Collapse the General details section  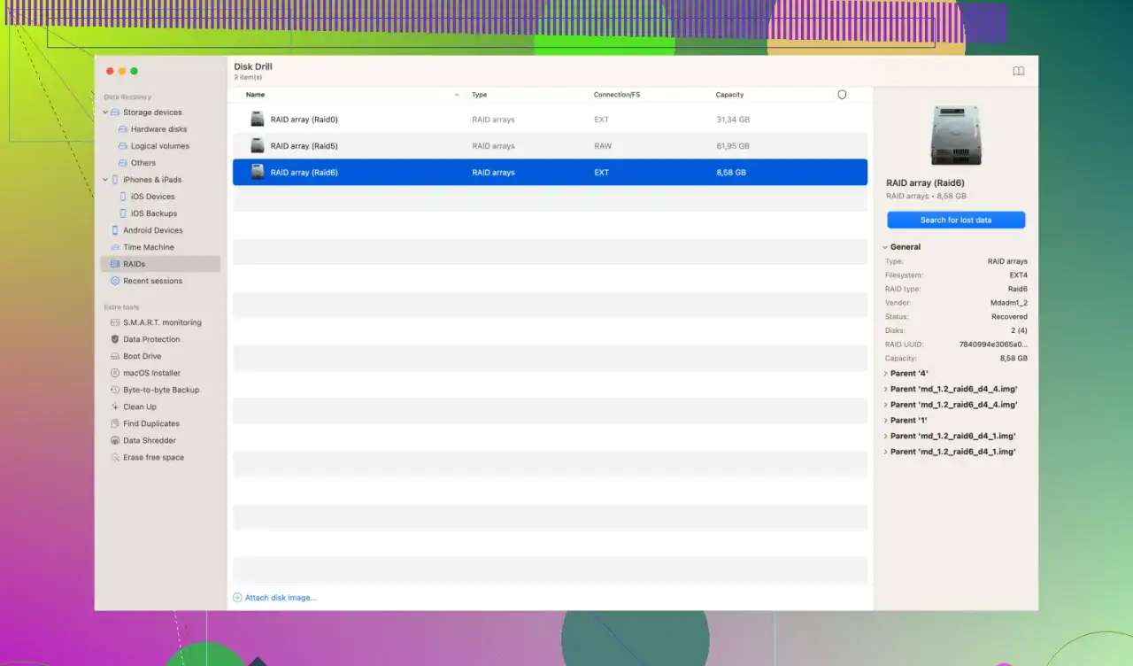pyautogui.click(x=885, y=247)
